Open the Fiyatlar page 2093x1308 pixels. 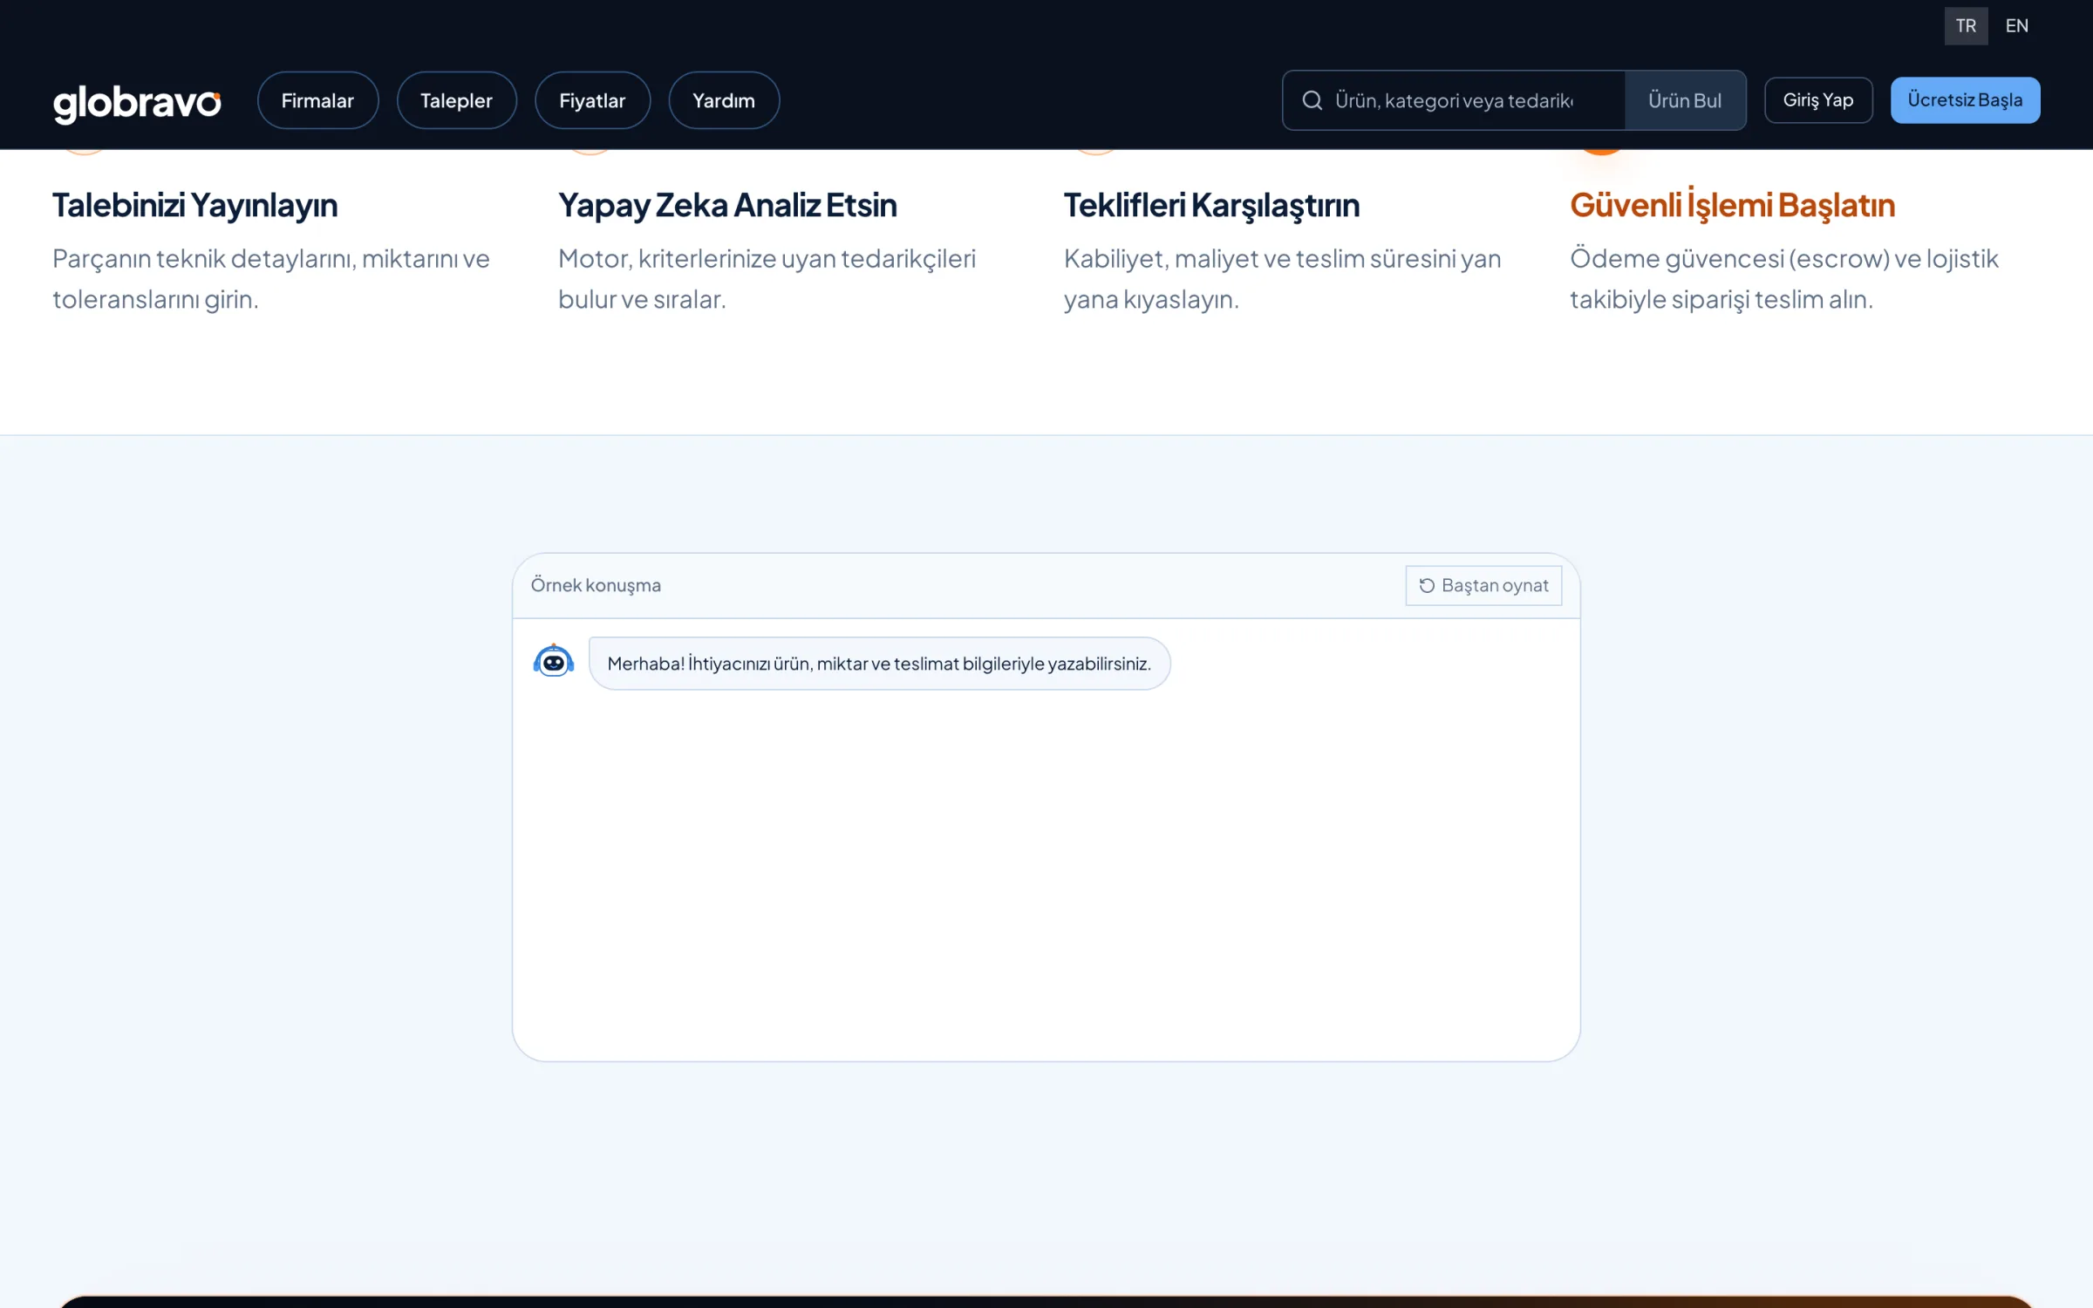[x=592, y=100]
